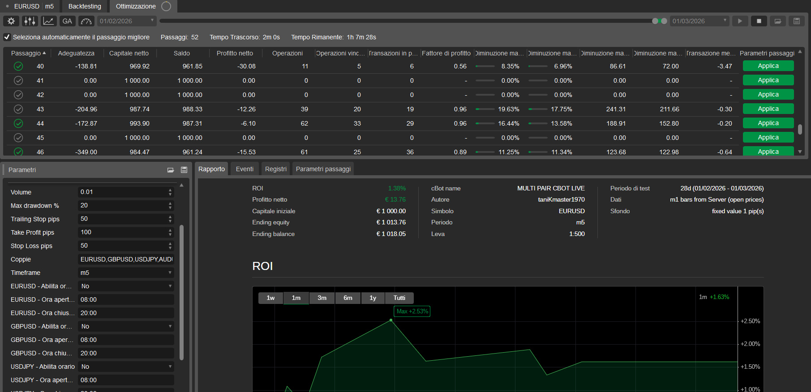Set ROI chart range to 1y
Image resolution: width=811 pixels, height=392 pixels.
pyautogui.click(x=373, y=298)
